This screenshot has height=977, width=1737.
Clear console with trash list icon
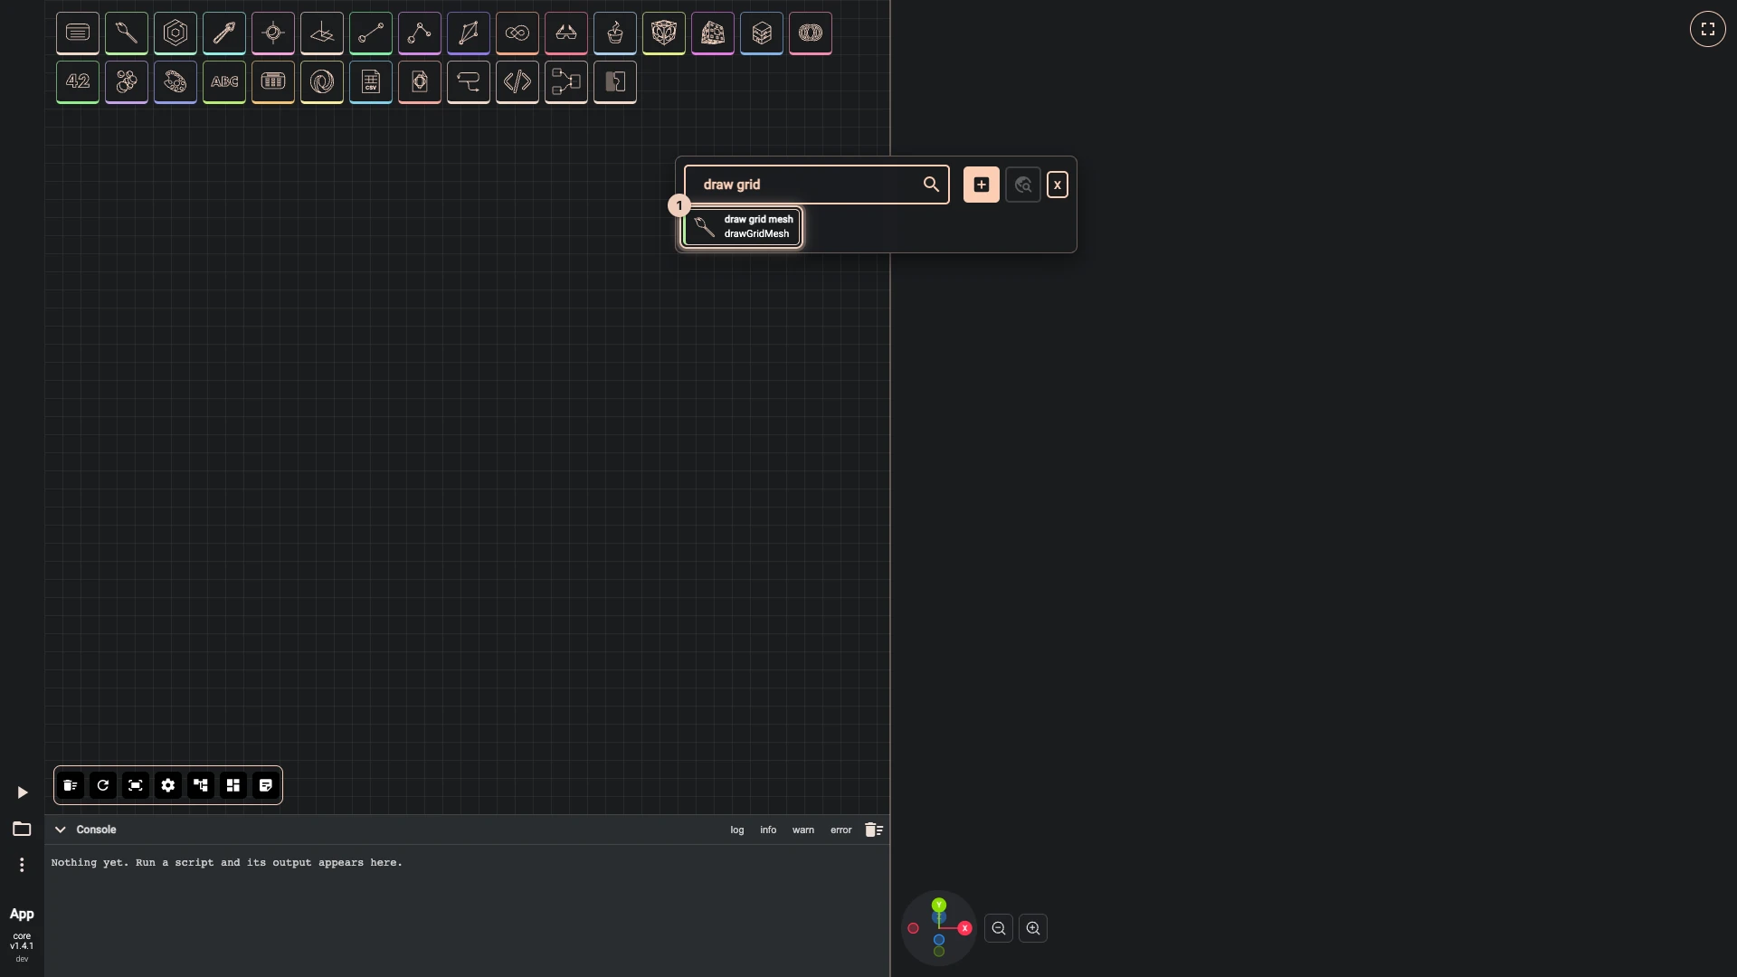[x=874, y=830]
